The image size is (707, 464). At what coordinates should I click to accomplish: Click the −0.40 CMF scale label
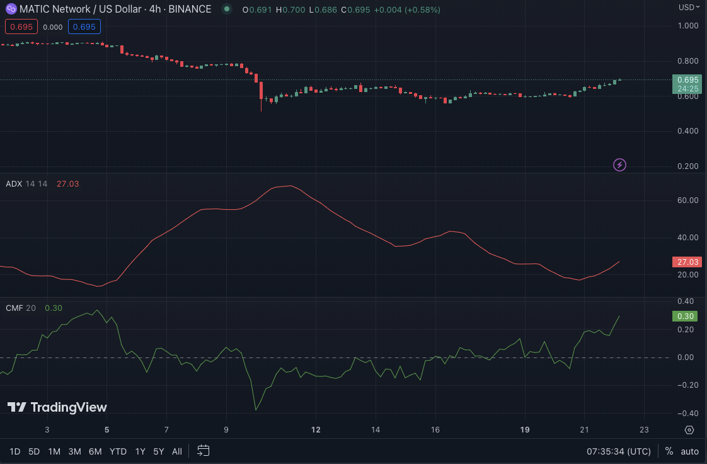point(688,414)
